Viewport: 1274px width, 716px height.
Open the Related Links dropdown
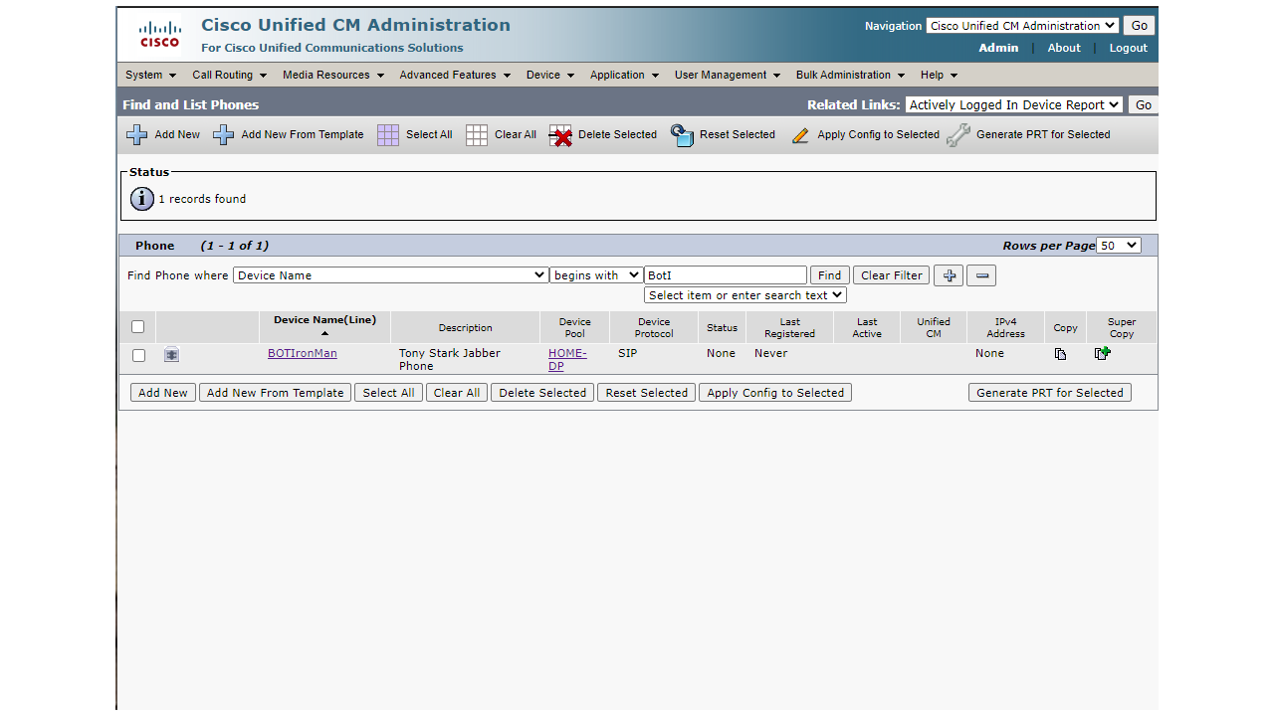(x=1014, y=104)
